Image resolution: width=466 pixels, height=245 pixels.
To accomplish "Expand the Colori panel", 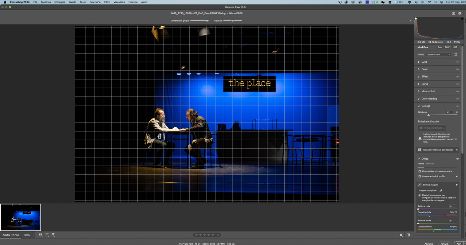I will coord(419,69).
